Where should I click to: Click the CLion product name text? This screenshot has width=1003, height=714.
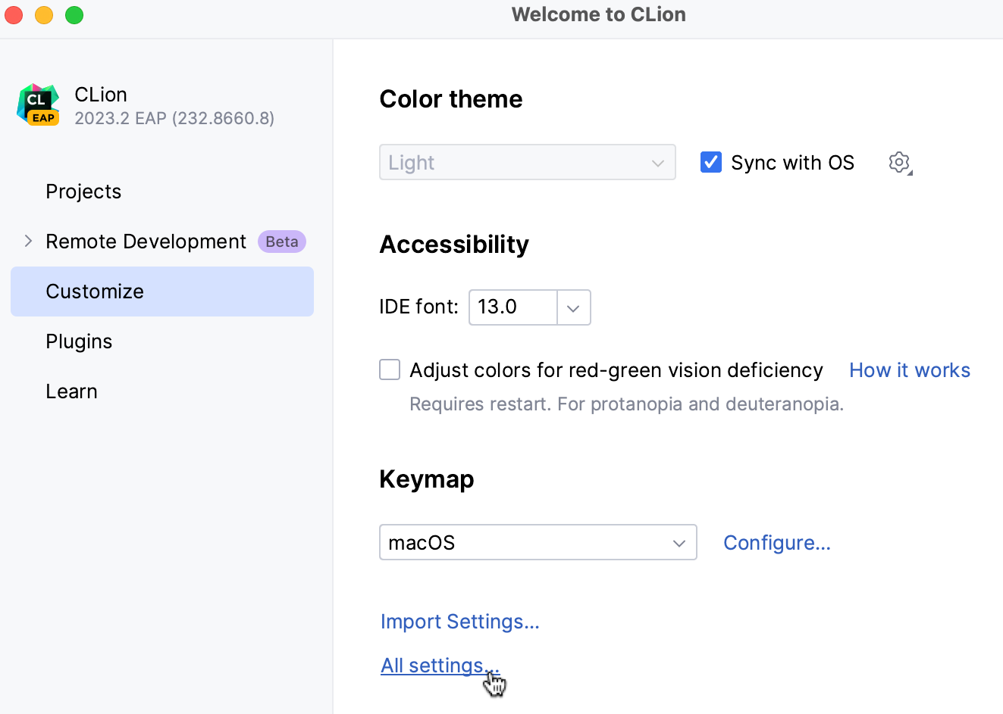tap(101, 95)
